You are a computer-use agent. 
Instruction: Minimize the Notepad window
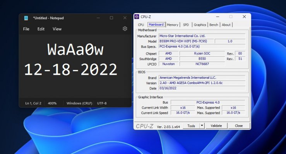(98, 18)
